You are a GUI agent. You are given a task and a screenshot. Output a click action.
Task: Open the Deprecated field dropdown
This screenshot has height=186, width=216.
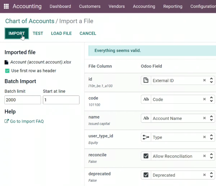click(x=211, y=175)
